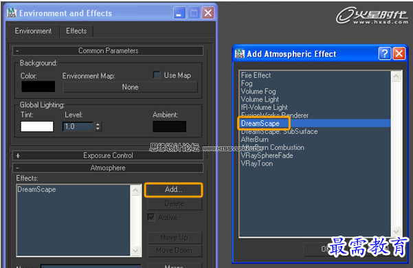This screenshot has height=268, width=413.
Task: Select highlighted DreamScape in Add dialog
Action: tap(315, 124)
